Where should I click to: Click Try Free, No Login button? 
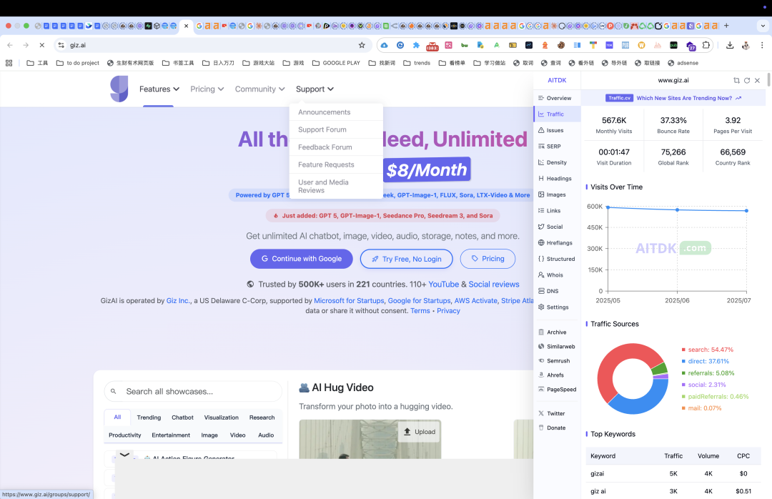[406, 259]
